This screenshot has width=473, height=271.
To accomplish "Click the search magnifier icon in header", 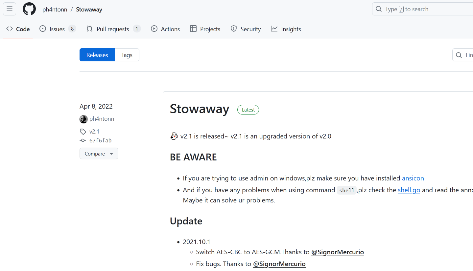I will [379, 9].
